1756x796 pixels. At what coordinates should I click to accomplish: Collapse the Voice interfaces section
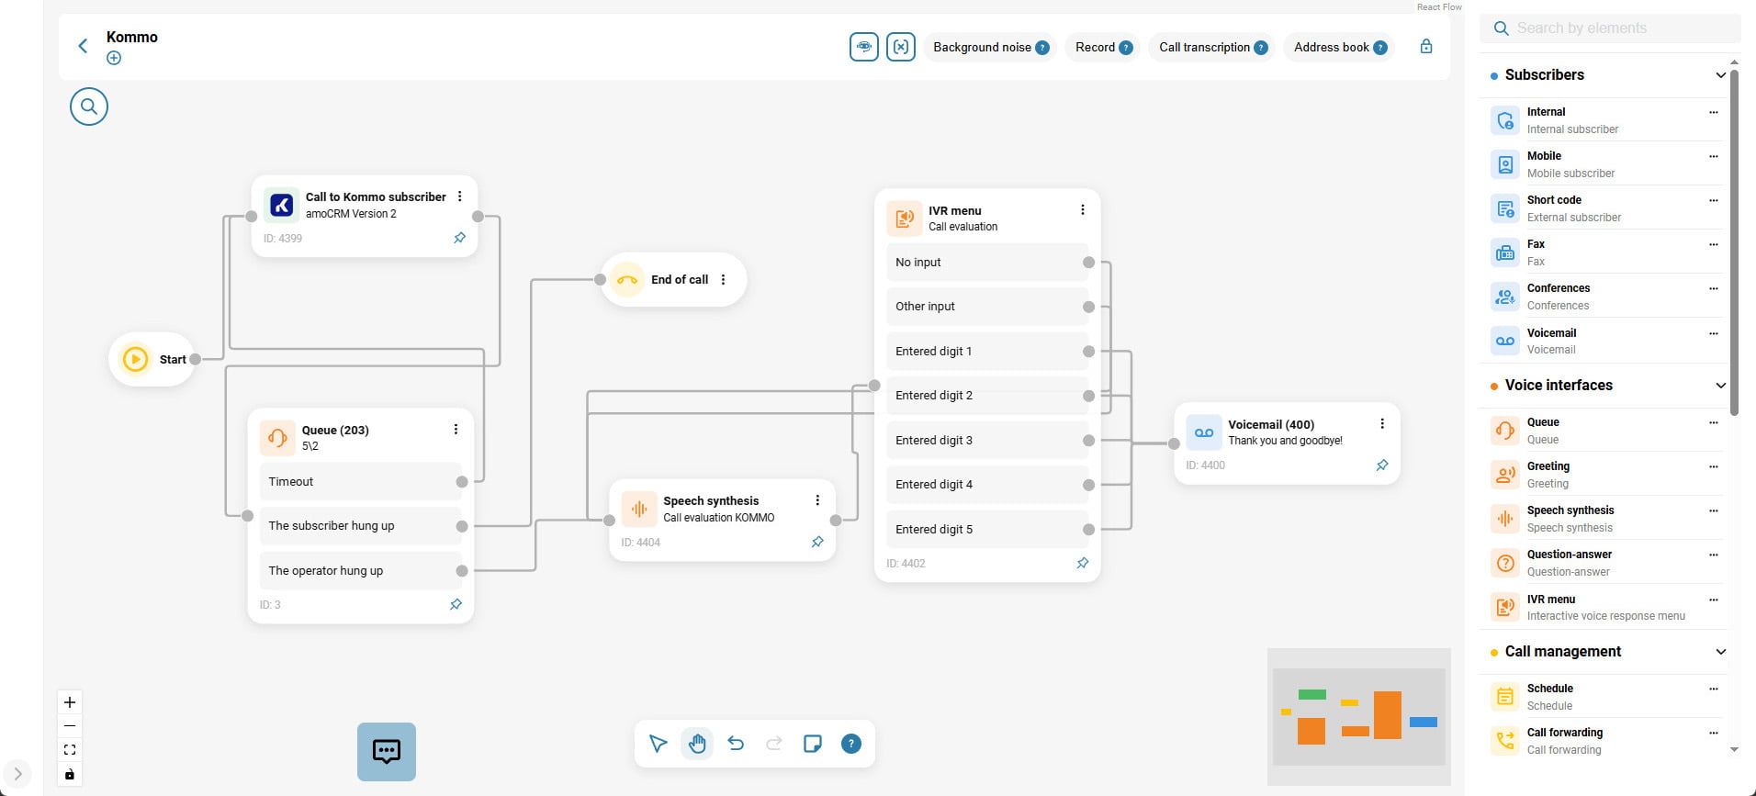(x=1720, y=386)
